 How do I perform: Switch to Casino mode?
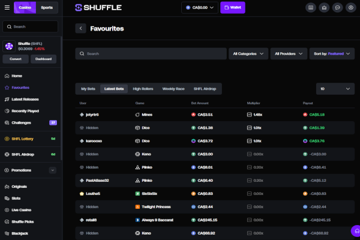[x=25, y=8]
